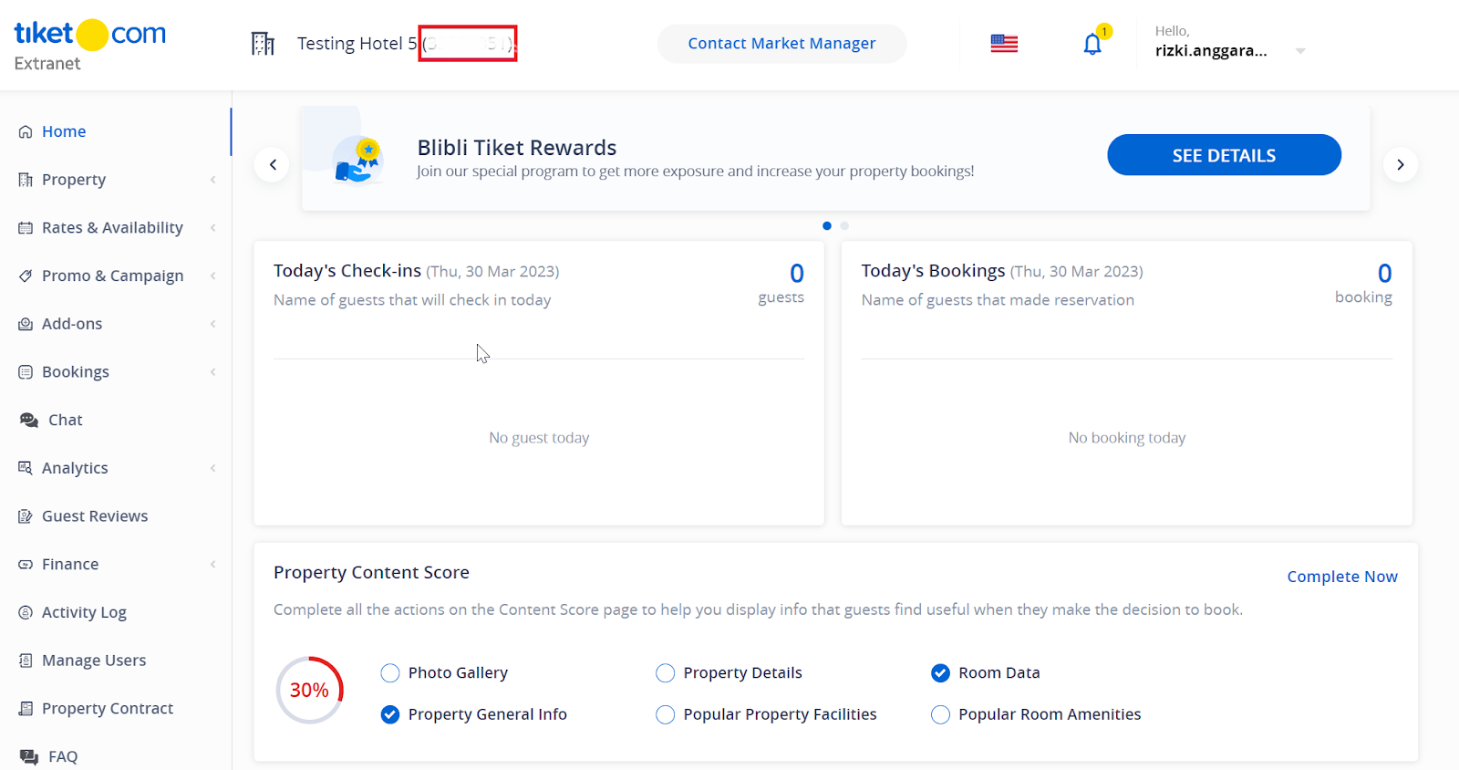The width and height of the screenshot is (1459, 770).
Task: Expand the Property submenu chevron
Action: [212, 180]
